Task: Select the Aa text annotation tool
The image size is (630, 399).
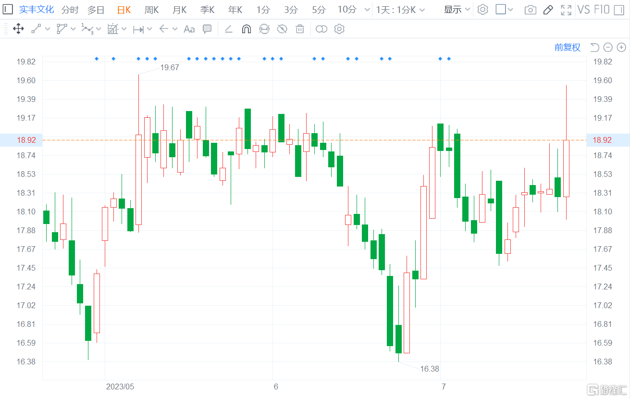Action: click(x=189, y=29)
